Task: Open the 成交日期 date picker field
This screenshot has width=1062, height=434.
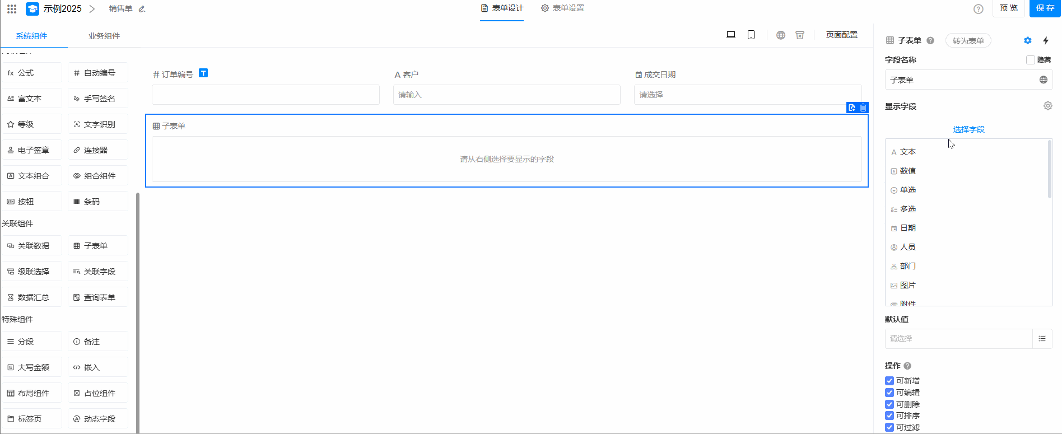Action: coord(747,95)
